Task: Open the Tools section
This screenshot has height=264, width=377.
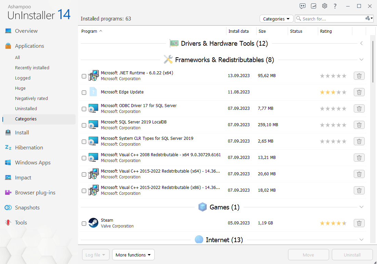Action: (x=21, y=222)
